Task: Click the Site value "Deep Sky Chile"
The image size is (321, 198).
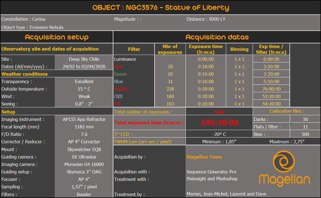Action: coord(84,59)
